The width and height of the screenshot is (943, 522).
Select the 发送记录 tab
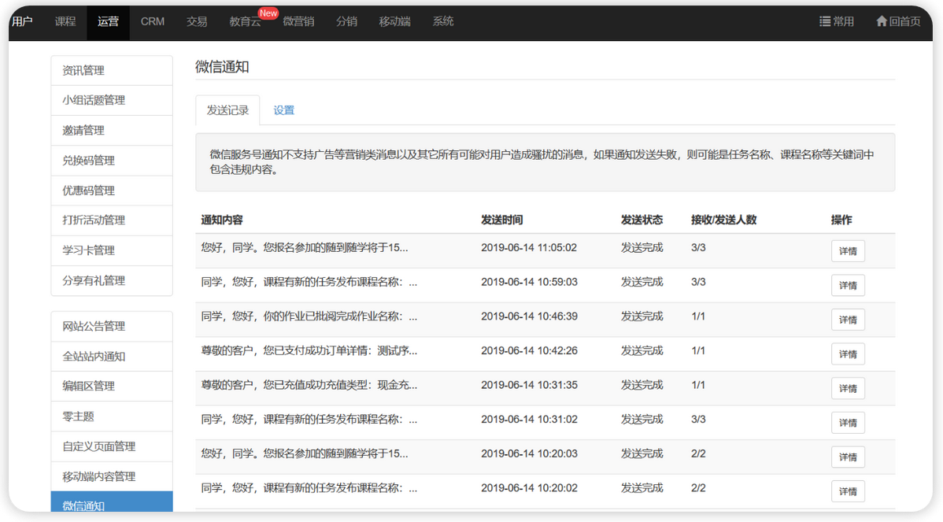(x=227, y=110)
